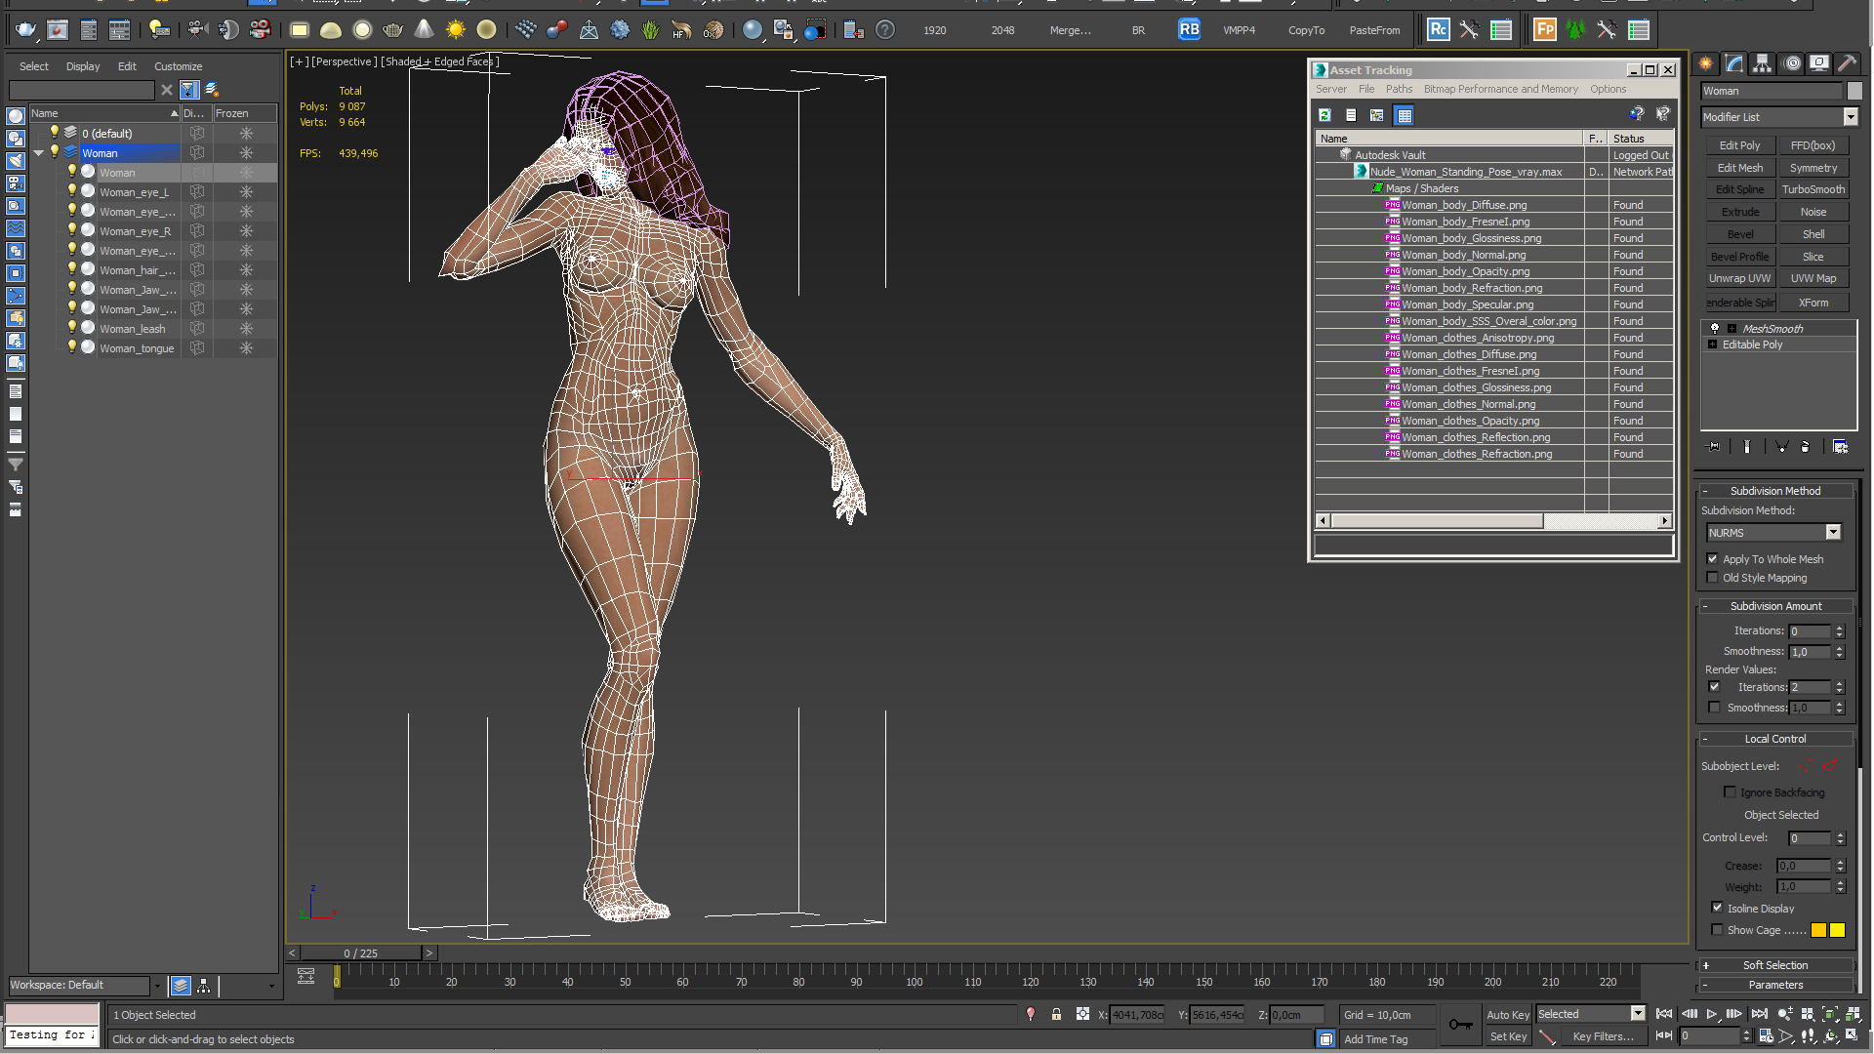Image resolution: width=1874 pixels, height=1054 pixels.
Task: Click the yellow Show Cage color swatch
Action: (1837, 930)
